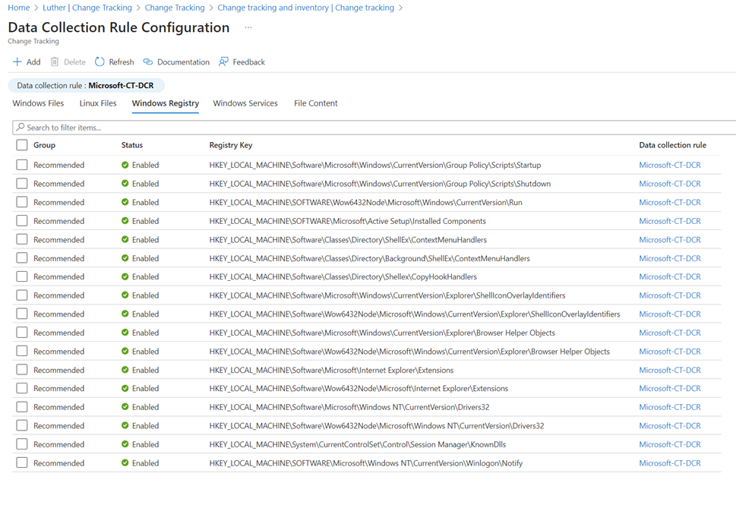The height and width of the screenshot is (505, 736).
Task: Sort by Registry Key column header
Action: tap(231, 145)
